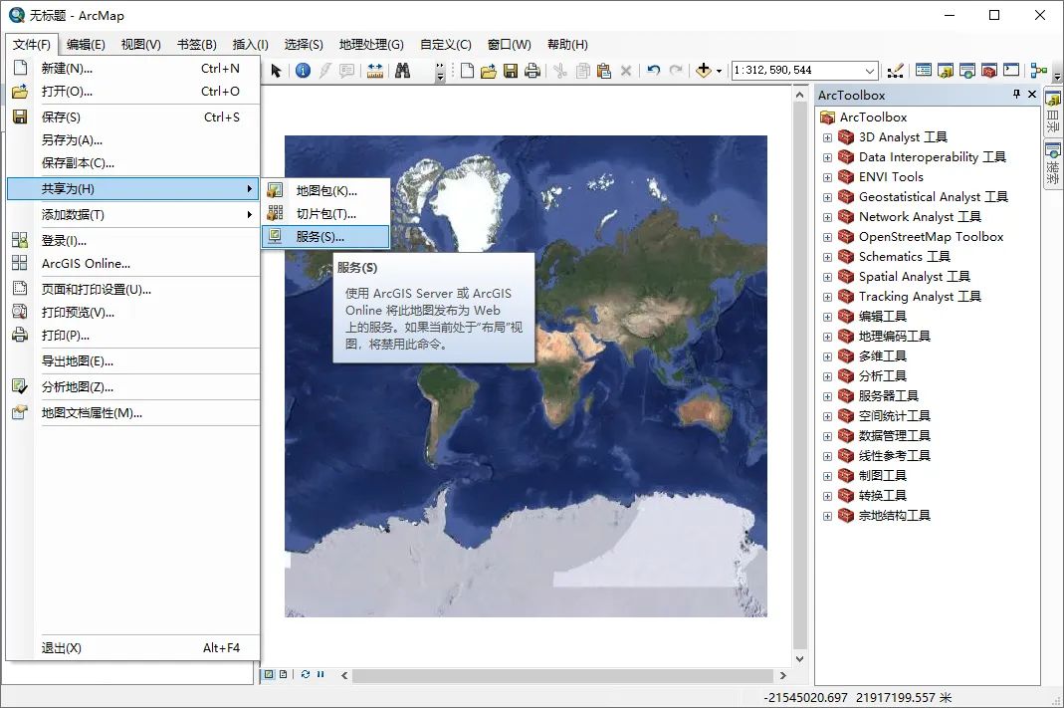This screenshot has width=1064, height=708.
Task: Expand the Geostatistical Analyst tools node
Action: pos(827,197)
